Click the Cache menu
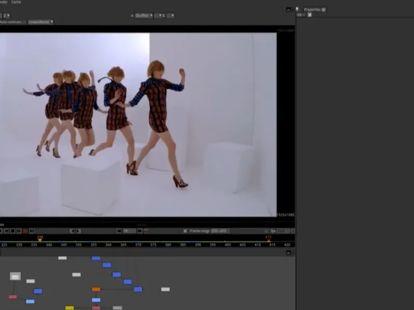The width and height of the screenshot is (414, 310). click(x=16, y=2)
